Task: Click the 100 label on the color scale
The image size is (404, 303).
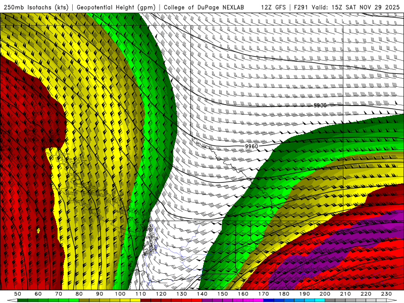Action: [x=120, y=294]
